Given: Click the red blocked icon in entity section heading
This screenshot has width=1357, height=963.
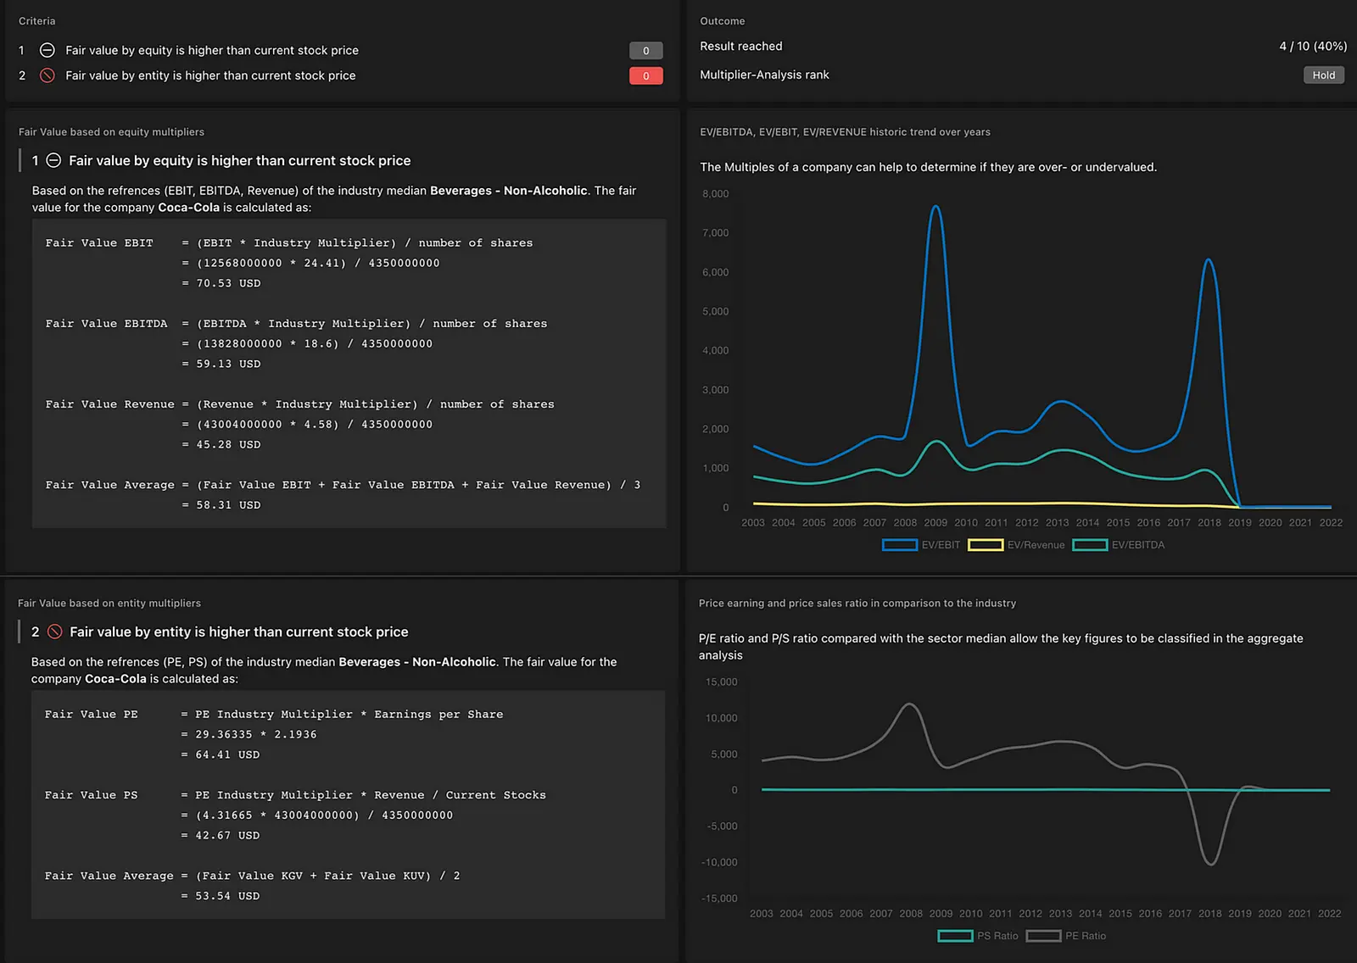Looking at the screenshot, I should (x=54, y=632).
